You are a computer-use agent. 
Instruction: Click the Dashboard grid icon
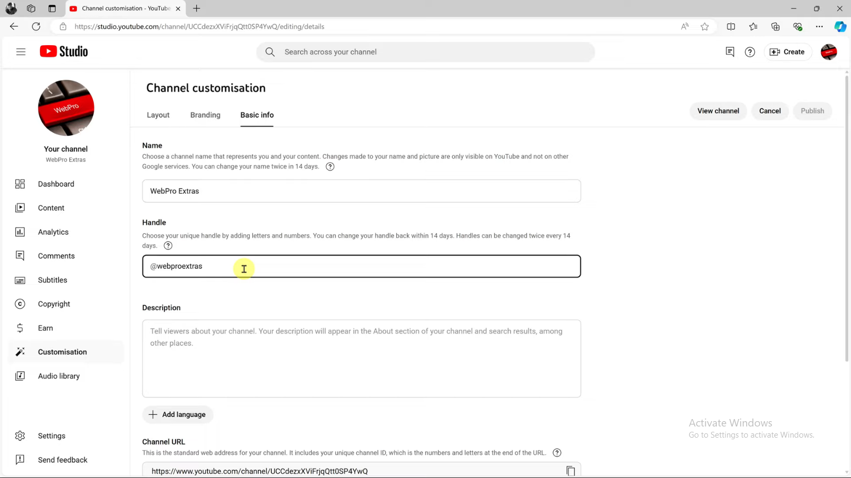pos(20,184)
